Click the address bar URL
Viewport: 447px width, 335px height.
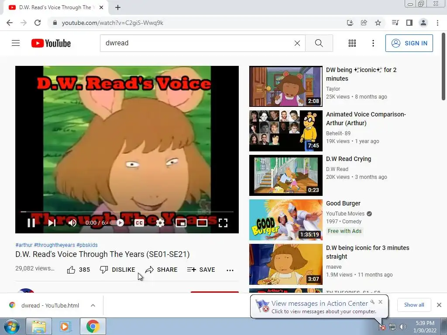pos(112,23)
